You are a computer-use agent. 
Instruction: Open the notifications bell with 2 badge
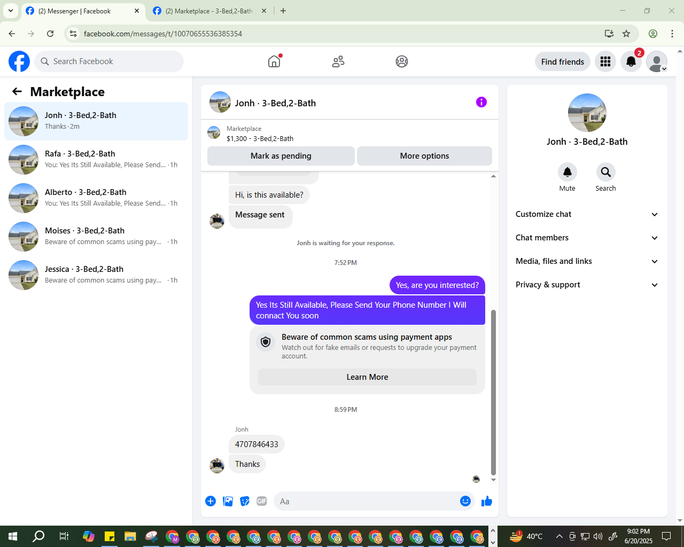pyautogui.click(x=631, y=62)
